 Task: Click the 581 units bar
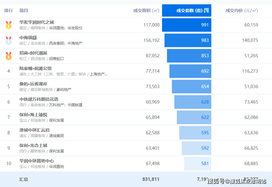(198, 164)
